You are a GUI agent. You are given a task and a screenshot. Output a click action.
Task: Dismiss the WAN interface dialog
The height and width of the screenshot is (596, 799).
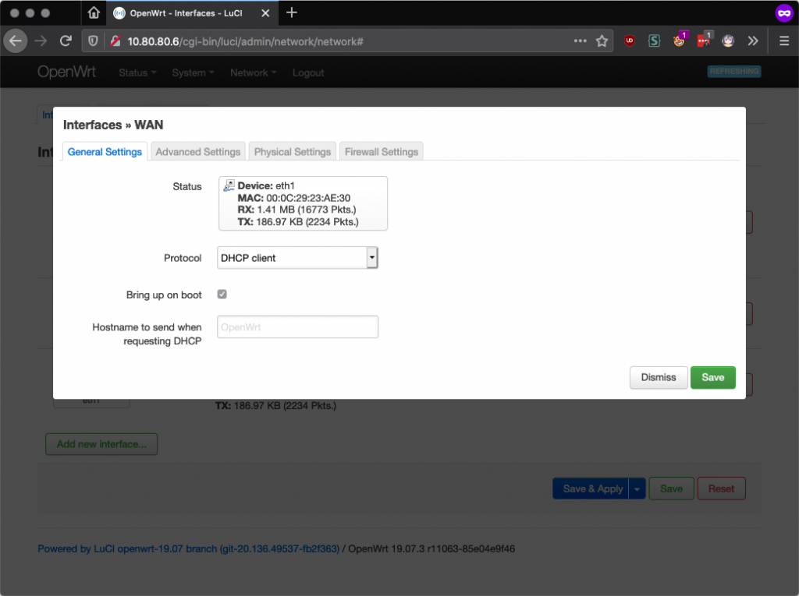pos(659,377)
